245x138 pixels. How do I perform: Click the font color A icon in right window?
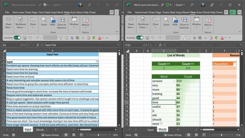click(x=222, y=38)
